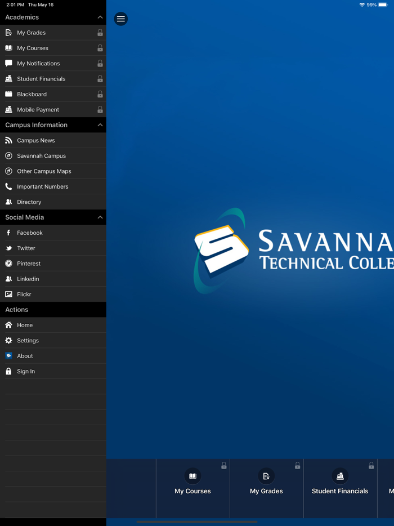The width and height of the screenshot is (394, 526).
Task: Collapse the Academics section chevron
Action: [x=100, y=17]
